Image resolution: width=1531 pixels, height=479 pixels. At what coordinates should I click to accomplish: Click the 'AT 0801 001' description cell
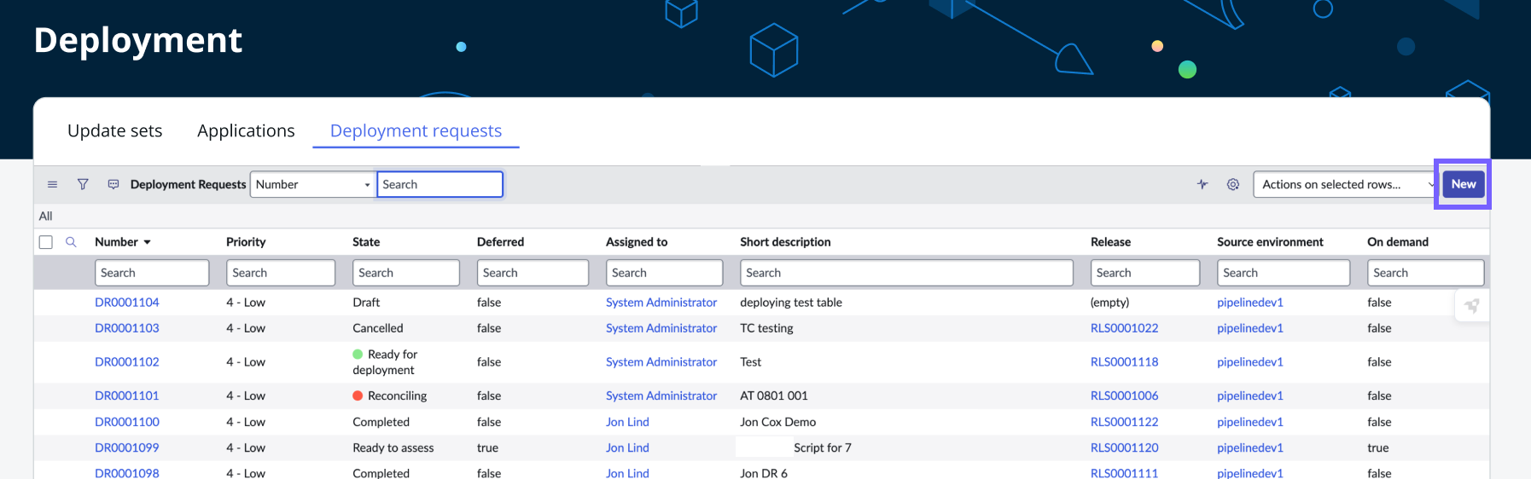(x=774, y=396)
